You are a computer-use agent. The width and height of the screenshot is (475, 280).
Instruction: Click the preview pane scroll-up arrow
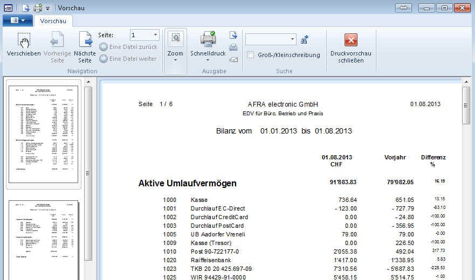coord(466,82)
